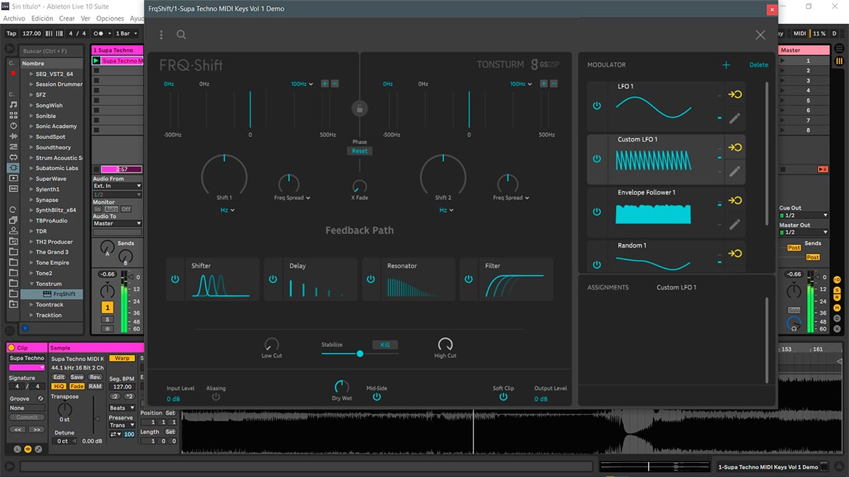Click the Delete modulator button
849x477 pixels.
point(758,65)
